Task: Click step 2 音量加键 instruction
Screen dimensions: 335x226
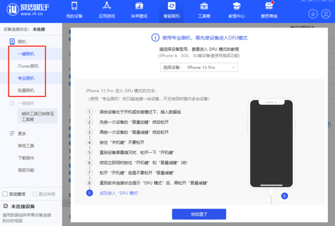Action: point(134,122)
